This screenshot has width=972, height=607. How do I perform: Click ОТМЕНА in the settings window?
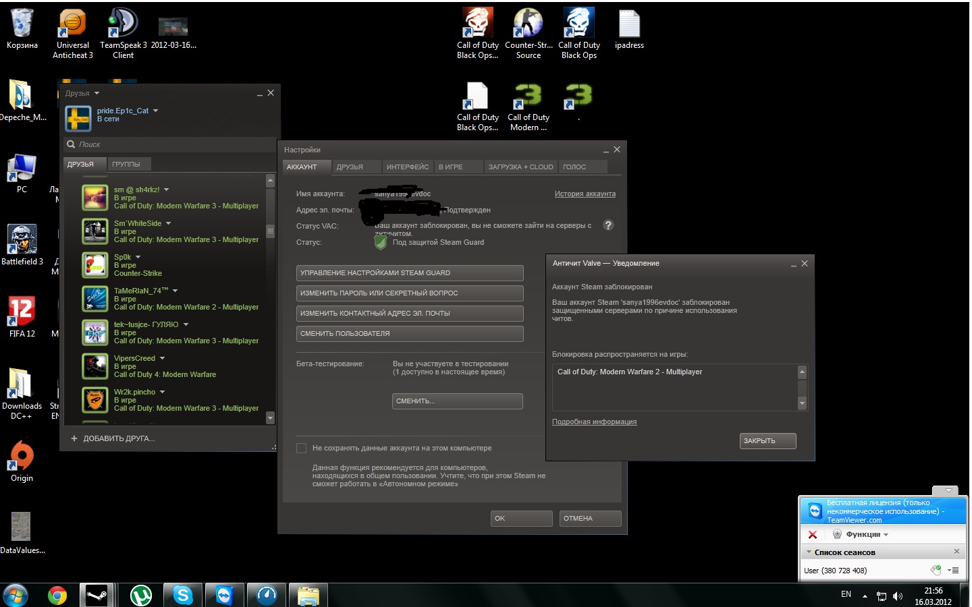(x=591, y=519)
